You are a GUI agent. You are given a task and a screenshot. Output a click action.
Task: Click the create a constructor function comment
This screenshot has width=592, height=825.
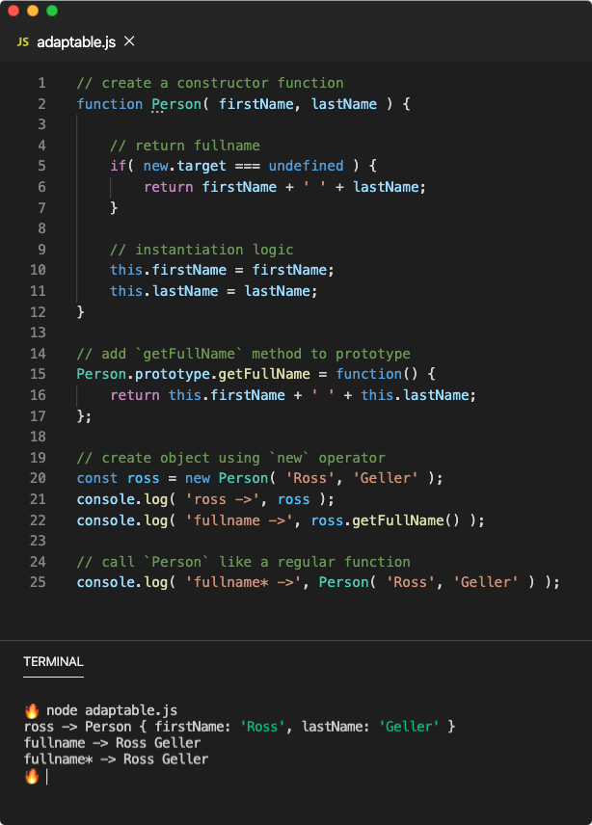pyautogui.click(x=210, y=83)
